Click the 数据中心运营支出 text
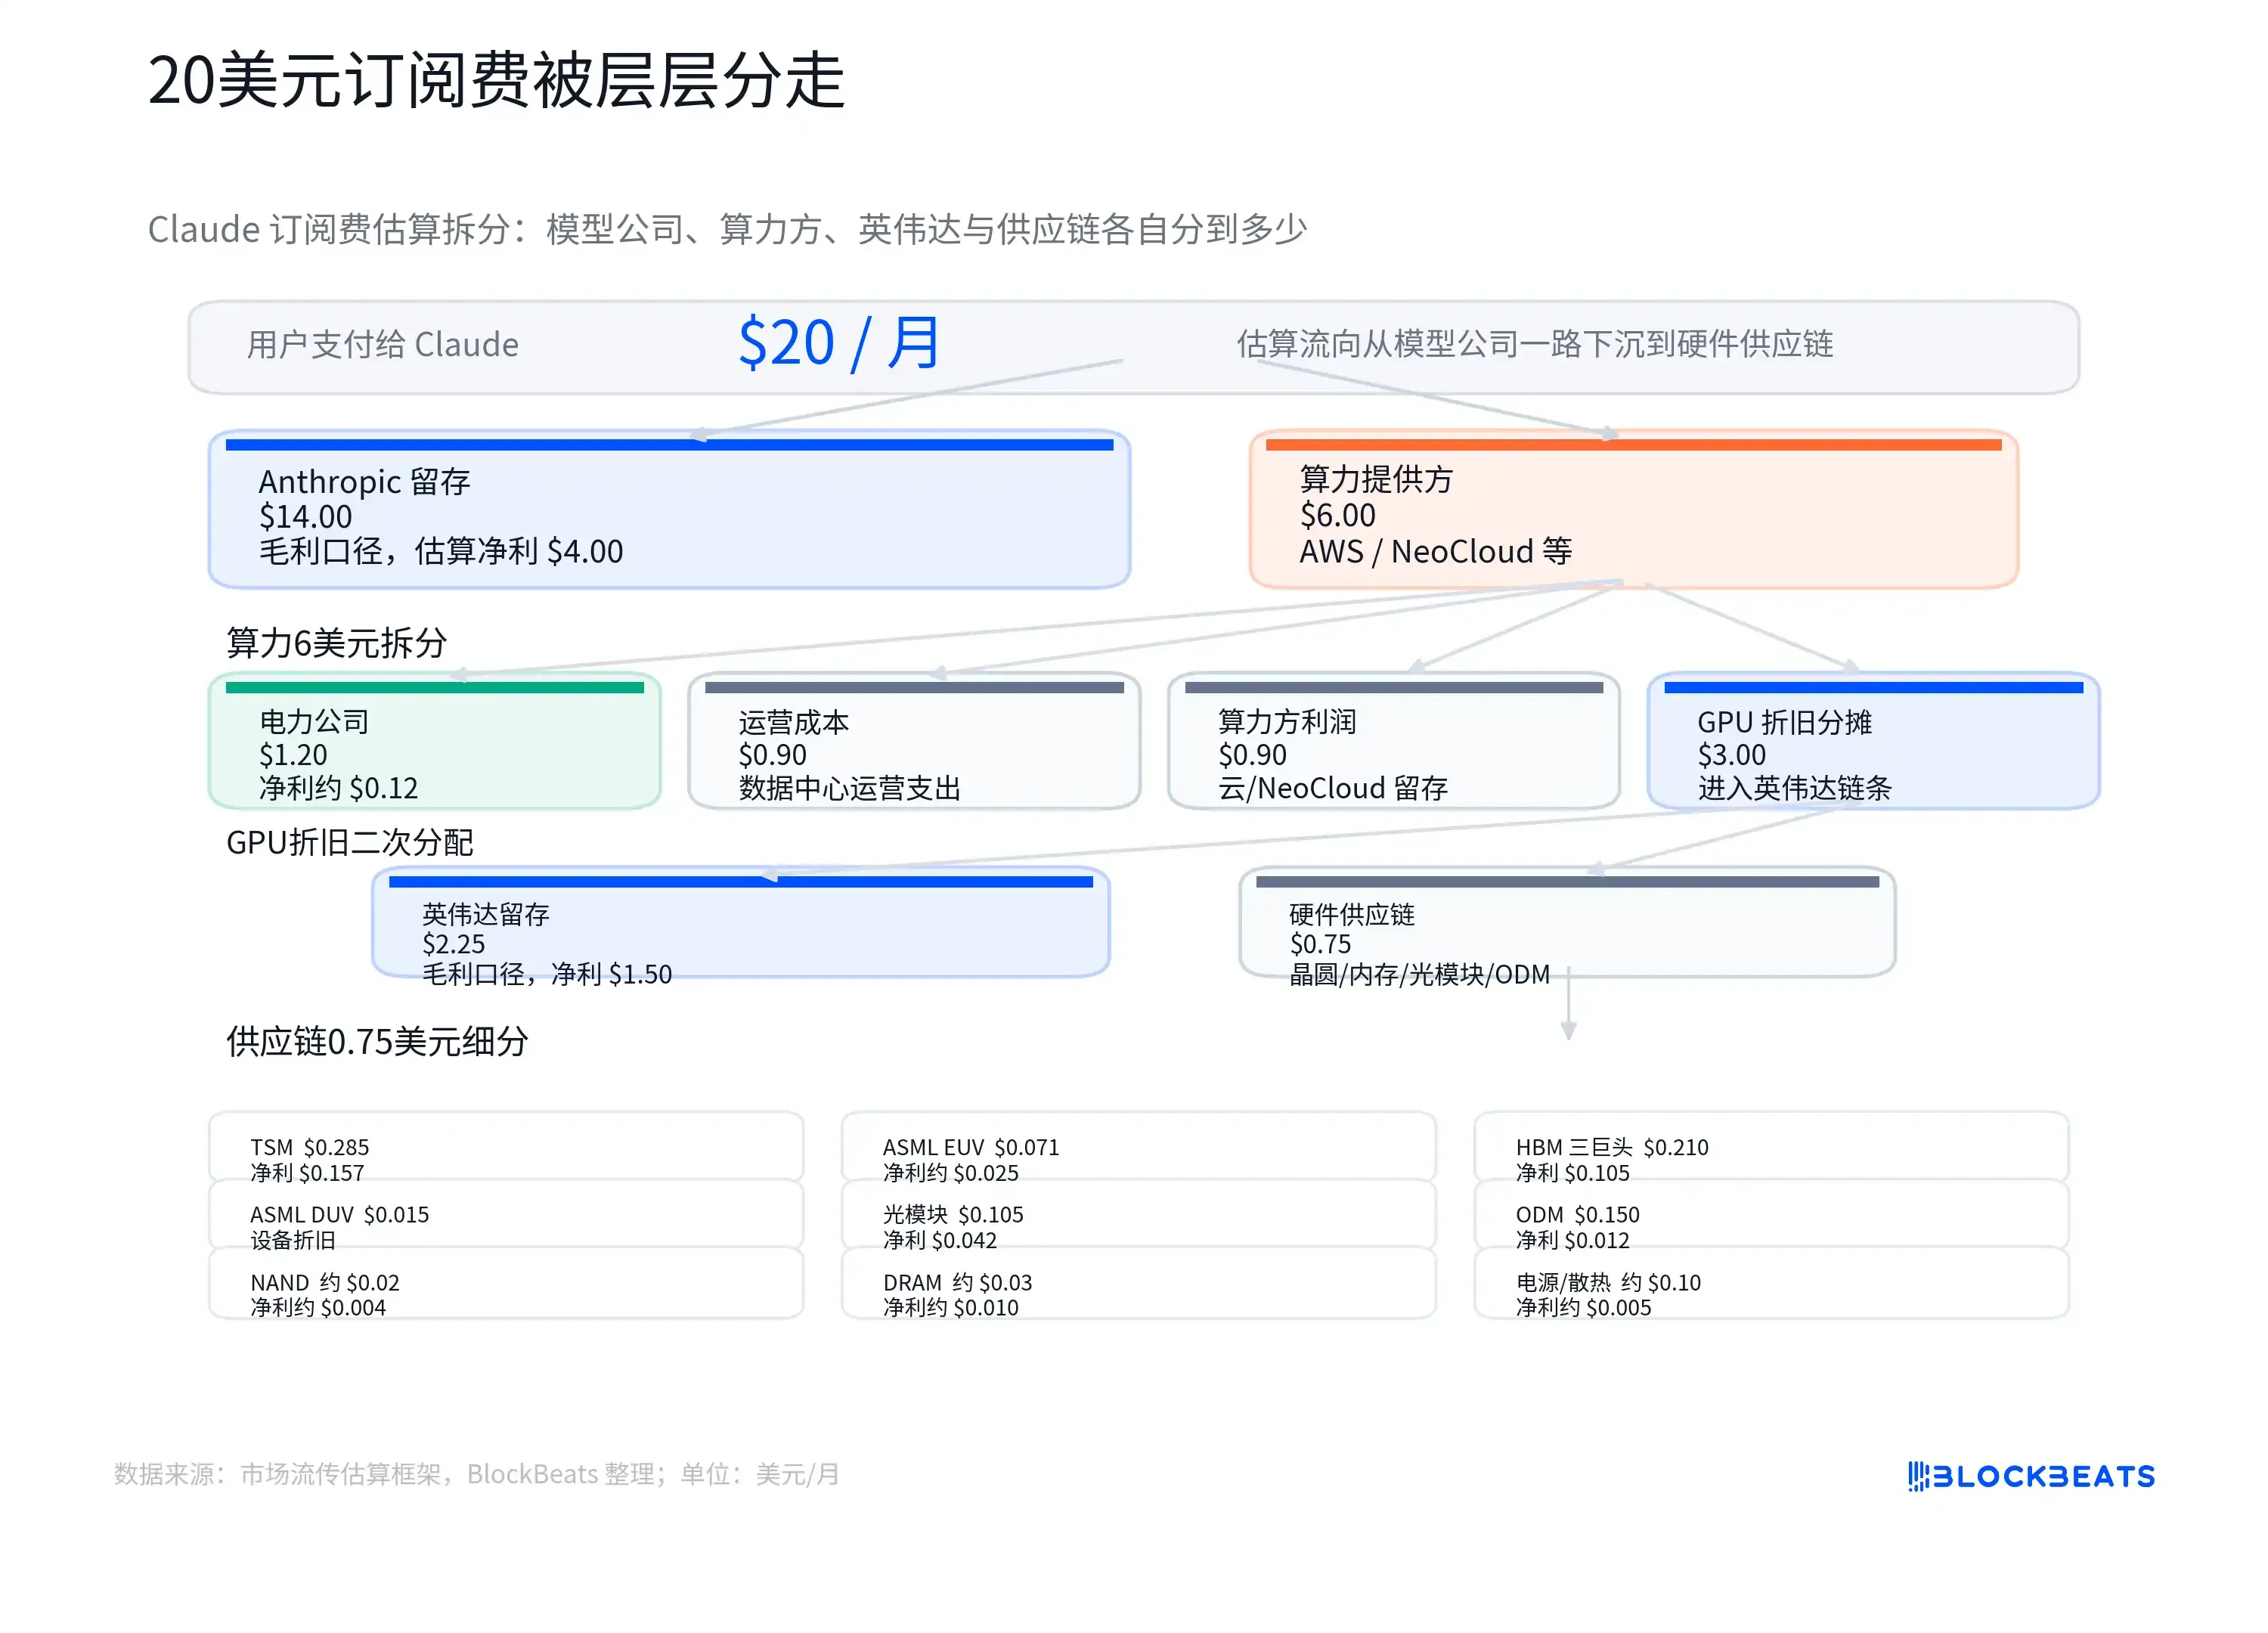2268x1633 pixels. 849,788
